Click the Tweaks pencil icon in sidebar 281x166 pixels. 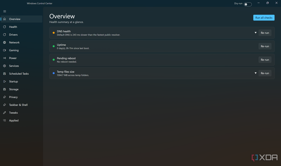tap(5, 113)
